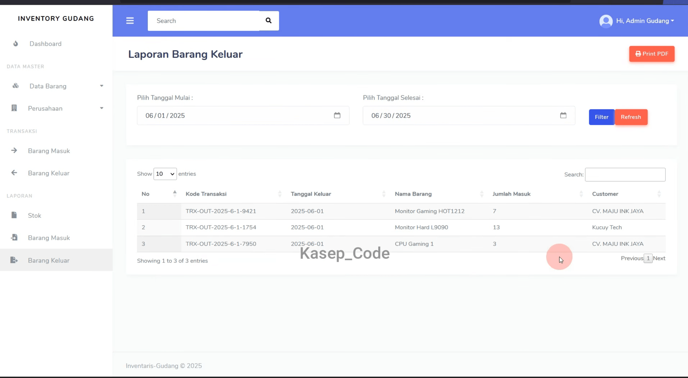Image resolution: width=688 pixels, height=378 pixels.
Task: Expand the Data Barang submenu
Action: point(102,86)
